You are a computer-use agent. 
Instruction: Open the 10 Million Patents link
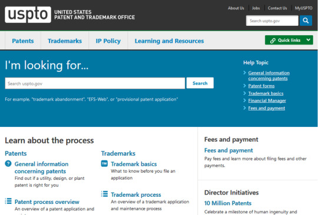(x=228, y=203)
